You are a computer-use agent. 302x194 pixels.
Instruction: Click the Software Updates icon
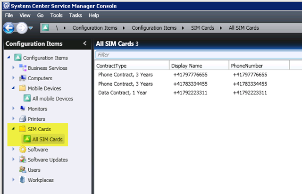tap(22, 160)
